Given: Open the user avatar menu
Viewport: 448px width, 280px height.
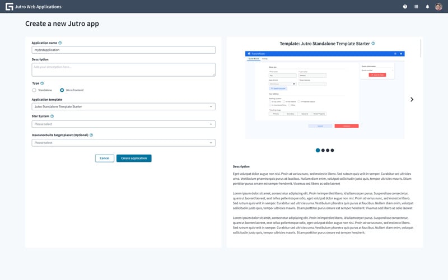Looking at the screenshot, I should (x=438, y=7).
